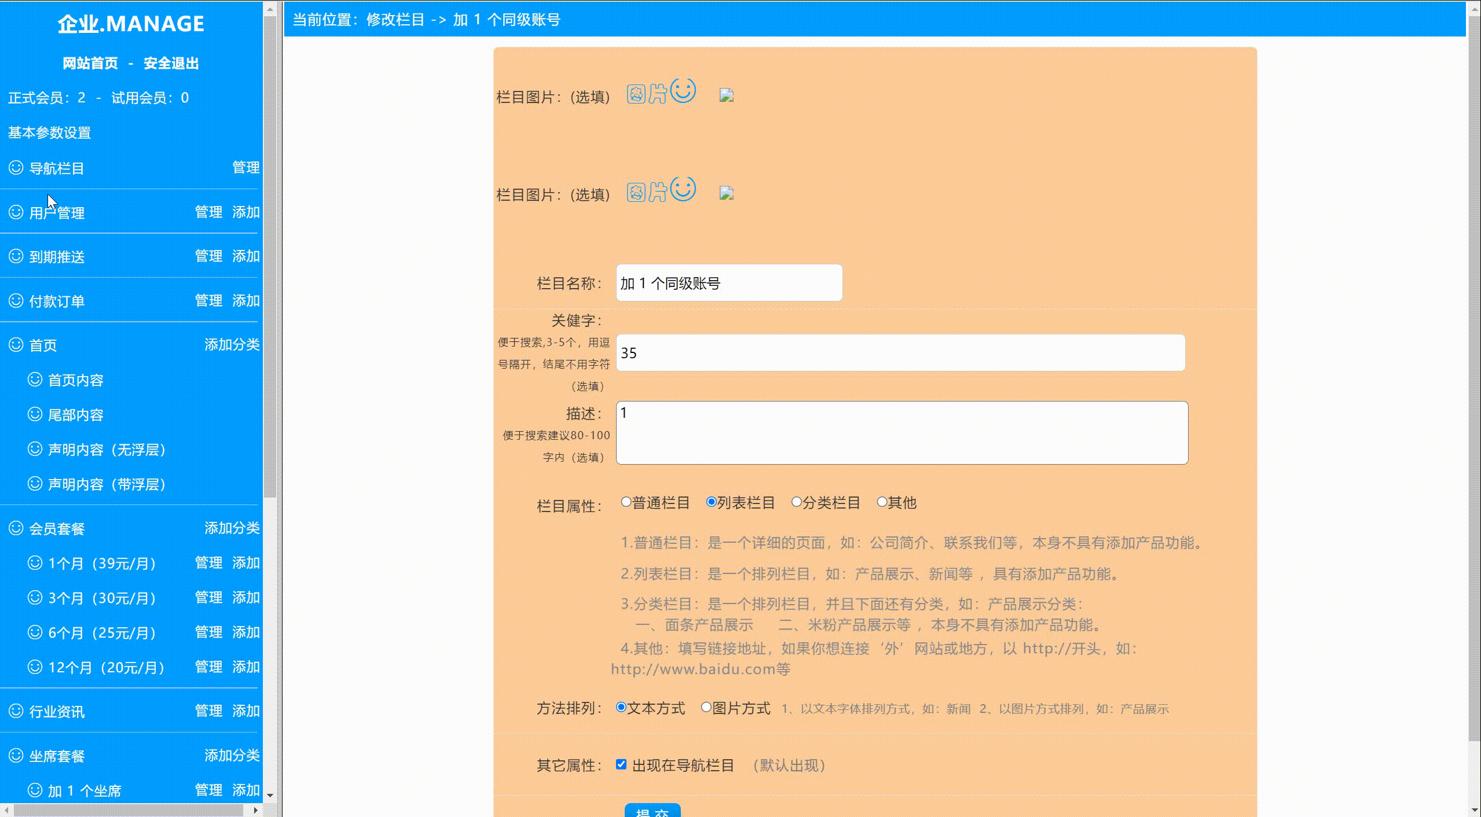Screen dimensions: 1481x817
Task: Click 添加分类 next to 坐席套餐
Action: (x=232, y=755)
